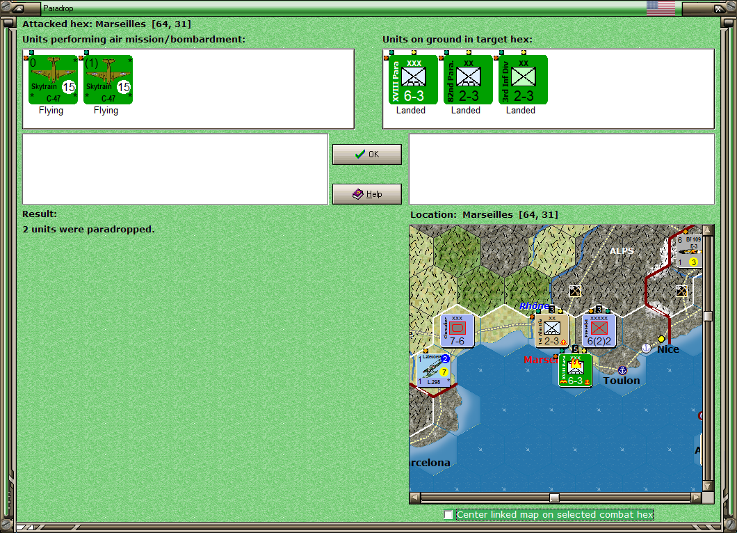
Task: Click the 'Result:' label
Action: (x=40, y=214)
